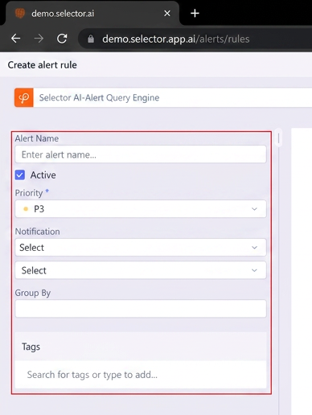Click the browser back arrow
312x415 pixels.
(x=15, y=39)
